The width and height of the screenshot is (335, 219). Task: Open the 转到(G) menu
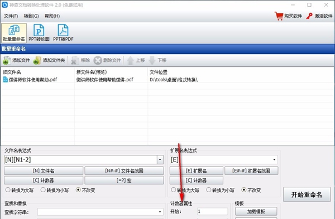[31, 16]
